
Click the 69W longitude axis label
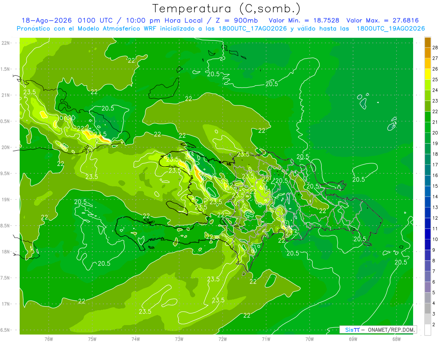[353, 339]
